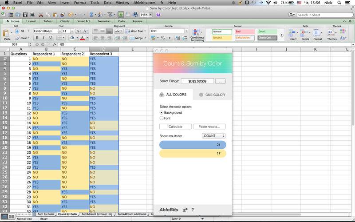
Task: Click the Format painter brush icon
Action: 62,15
